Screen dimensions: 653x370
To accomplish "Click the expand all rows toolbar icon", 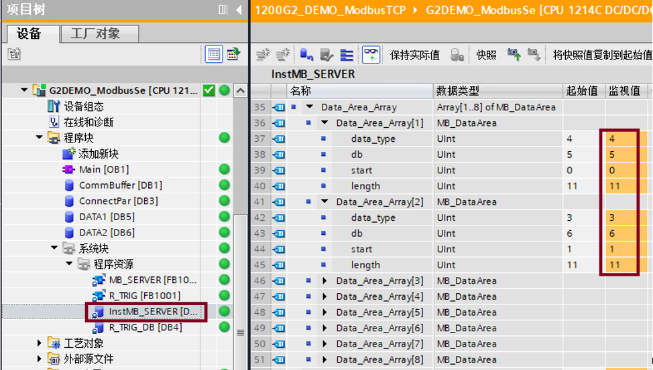I will (x=347, y=55).
